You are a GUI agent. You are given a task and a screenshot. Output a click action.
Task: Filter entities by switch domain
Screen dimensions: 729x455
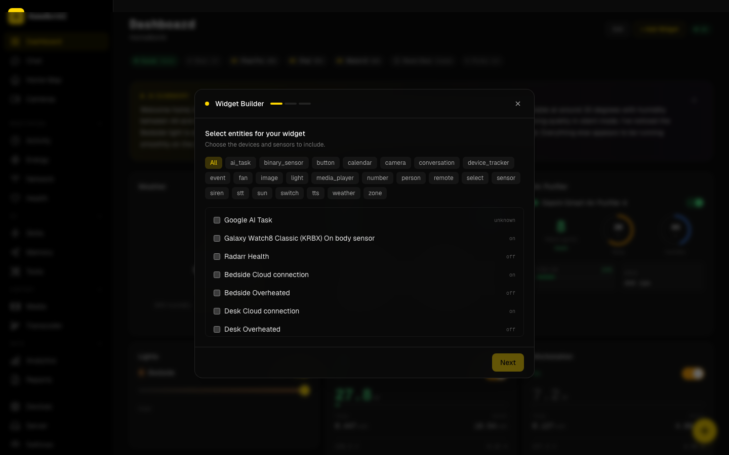290,193
